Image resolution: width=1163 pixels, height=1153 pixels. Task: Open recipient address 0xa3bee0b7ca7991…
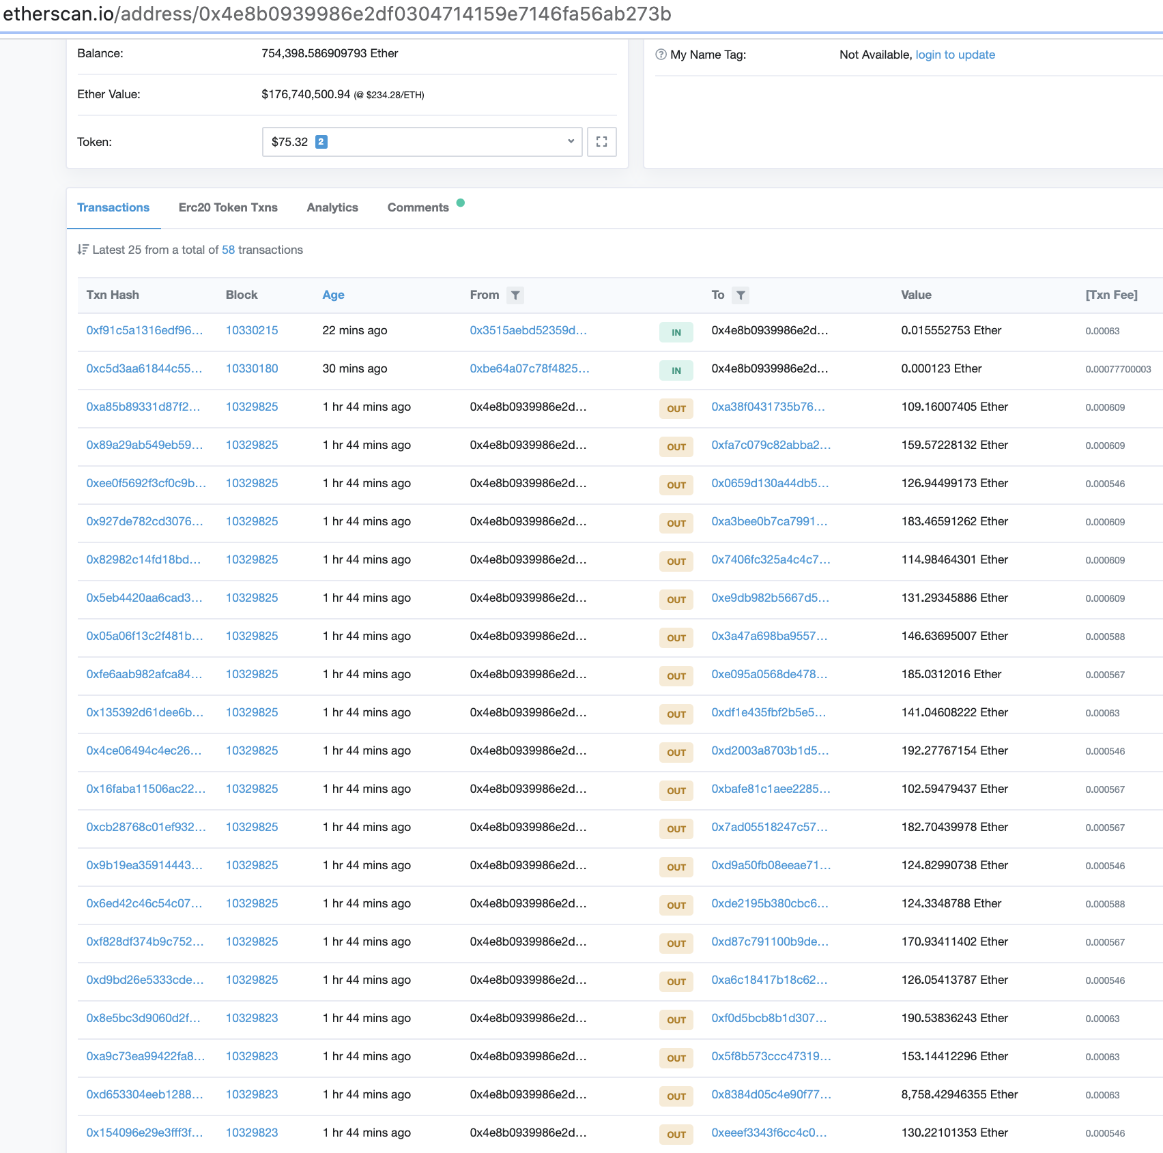pos(769,521)
